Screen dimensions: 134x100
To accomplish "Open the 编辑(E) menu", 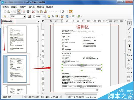I will point(14,7).
